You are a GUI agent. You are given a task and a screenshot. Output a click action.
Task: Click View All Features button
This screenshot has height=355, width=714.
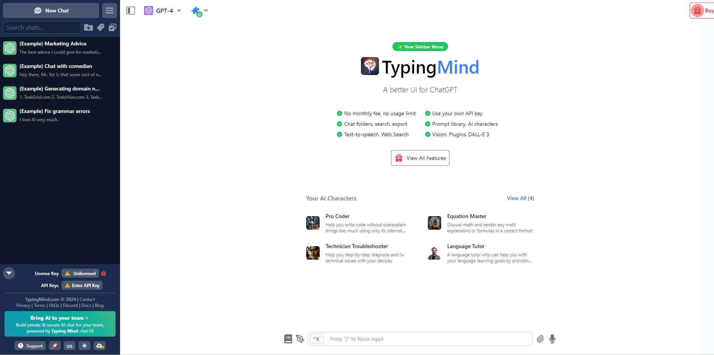click(419, 158)
